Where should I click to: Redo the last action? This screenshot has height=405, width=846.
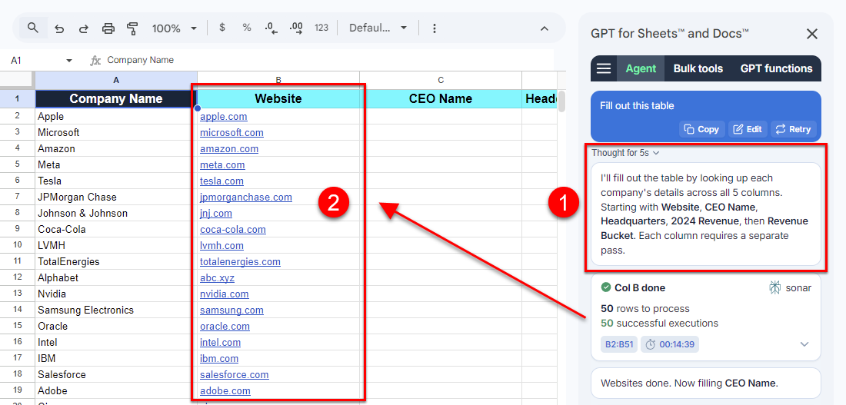[83, 28]
